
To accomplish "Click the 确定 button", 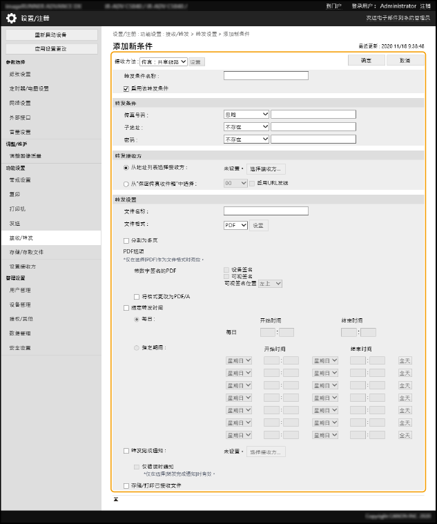I will point(366,61).
